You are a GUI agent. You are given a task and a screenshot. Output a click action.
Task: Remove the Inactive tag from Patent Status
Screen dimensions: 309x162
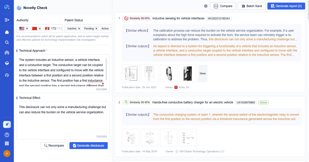79,29
